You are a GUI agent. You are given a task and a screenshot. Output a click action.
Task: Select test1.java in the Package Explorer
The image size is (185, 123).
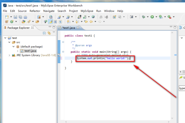31,51
